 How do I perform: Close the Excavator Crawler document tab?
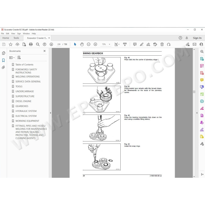pos(49,38)
